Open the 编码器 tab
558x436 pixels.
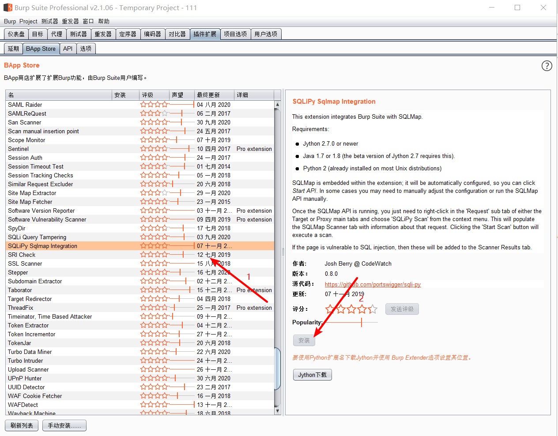(153, 34)
